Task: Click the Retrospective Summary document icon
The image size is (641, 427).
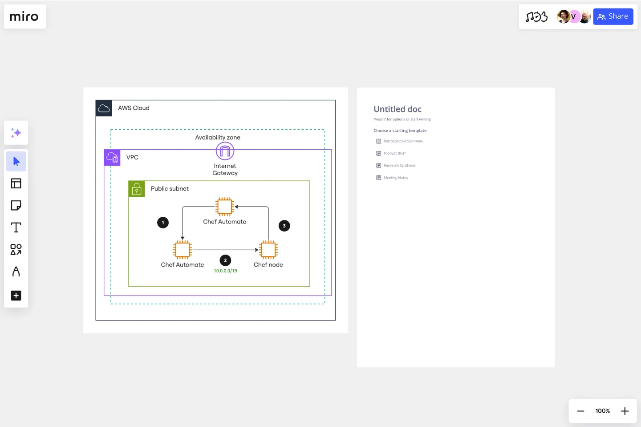Action: click(x=379, y=141)
